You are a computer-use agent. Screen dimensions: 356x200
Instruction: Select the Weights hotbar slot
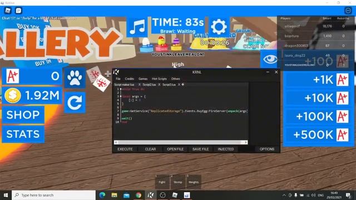pos(194,182)
